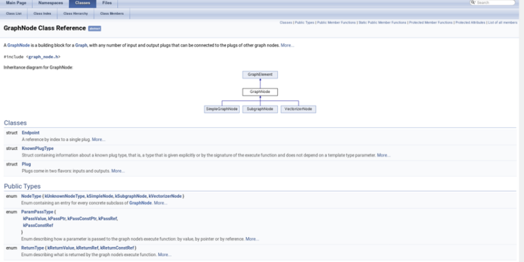Click inside the Search input field

click(x=495, y=3)
